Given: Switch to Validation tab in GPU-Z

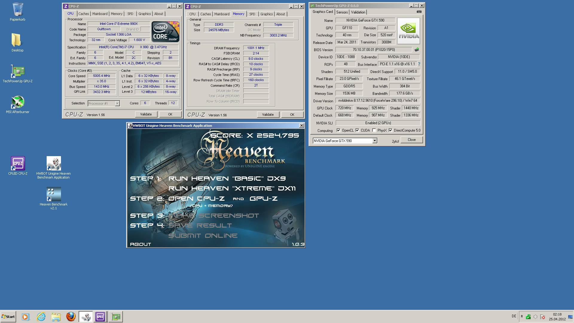Looking at the screenshot, I should (x=358, y=12).
